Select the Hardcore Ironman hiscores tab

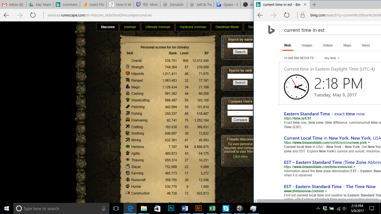click(x=193, y=27)
